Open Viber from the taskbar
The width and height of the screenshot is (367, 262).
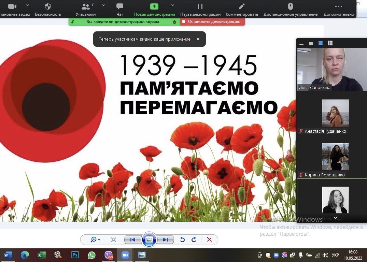(x=109, y=255)
